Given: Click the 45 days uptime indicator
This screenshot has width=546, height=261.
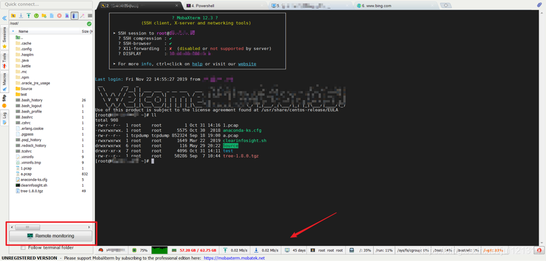Looking at the screenshot, I should [296, 250].
